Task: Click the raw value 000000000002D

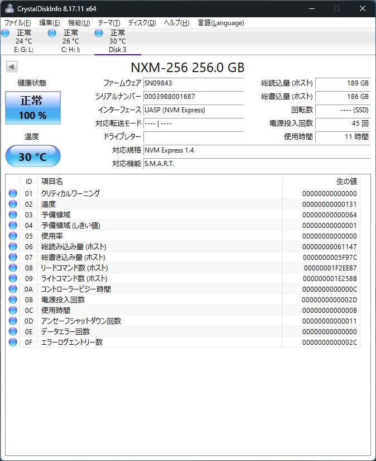Action: click(x=329, y=300)
